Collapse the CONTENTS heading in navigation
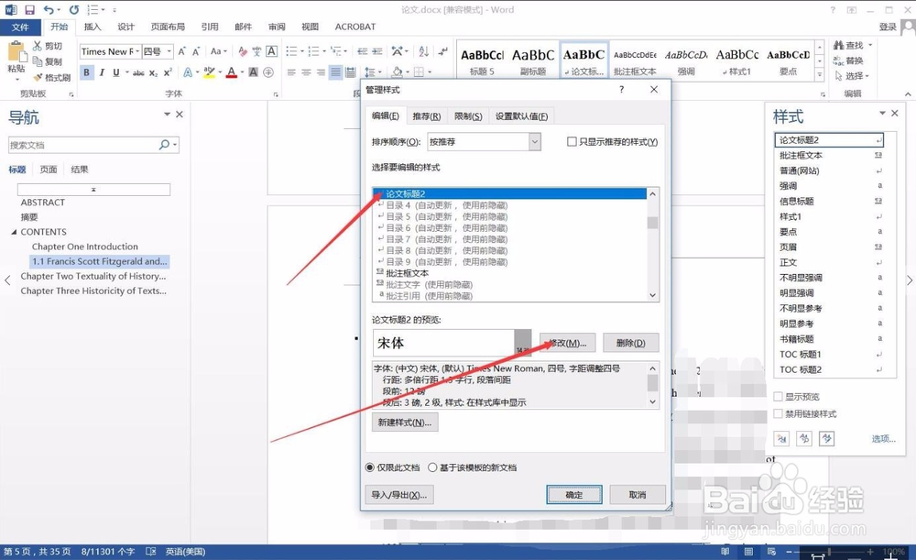Image resolution: width=916 pixels, height=560 pixels. tap(14, 232)
